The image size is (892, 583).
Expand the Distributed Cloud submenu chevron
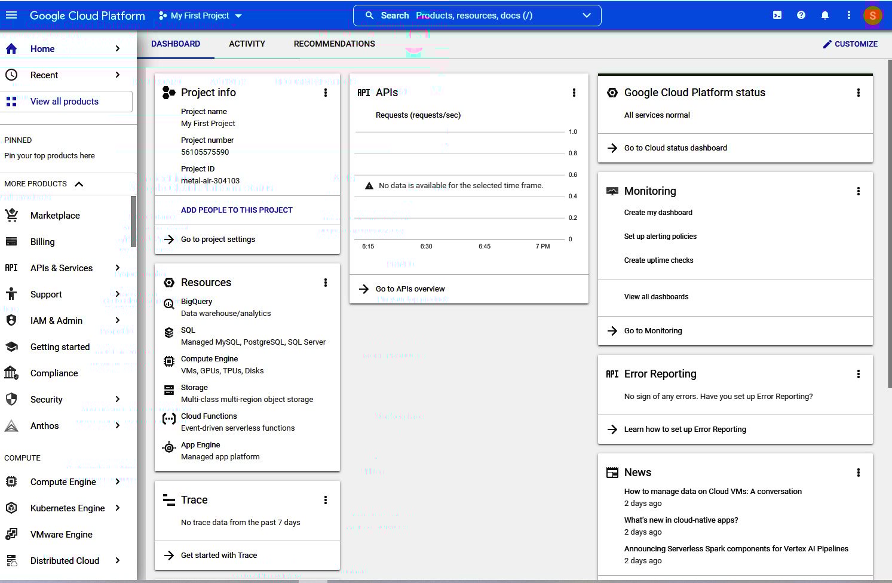[x=118, y=560]
